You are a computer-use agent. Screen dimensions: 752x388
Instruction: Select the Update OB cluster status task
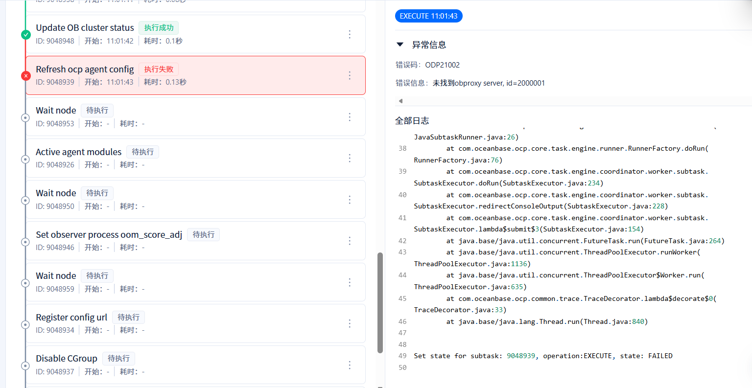195,34
